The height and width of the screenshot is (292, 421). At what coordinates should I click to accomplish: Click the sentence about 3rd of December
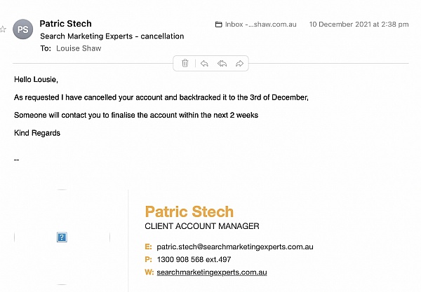tap(161, 97)
